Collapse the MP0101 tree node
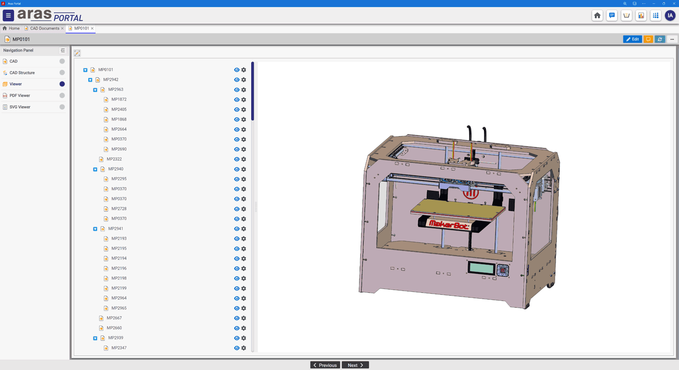Viewport: 679px width, 370px height. (x=85, y=70)
